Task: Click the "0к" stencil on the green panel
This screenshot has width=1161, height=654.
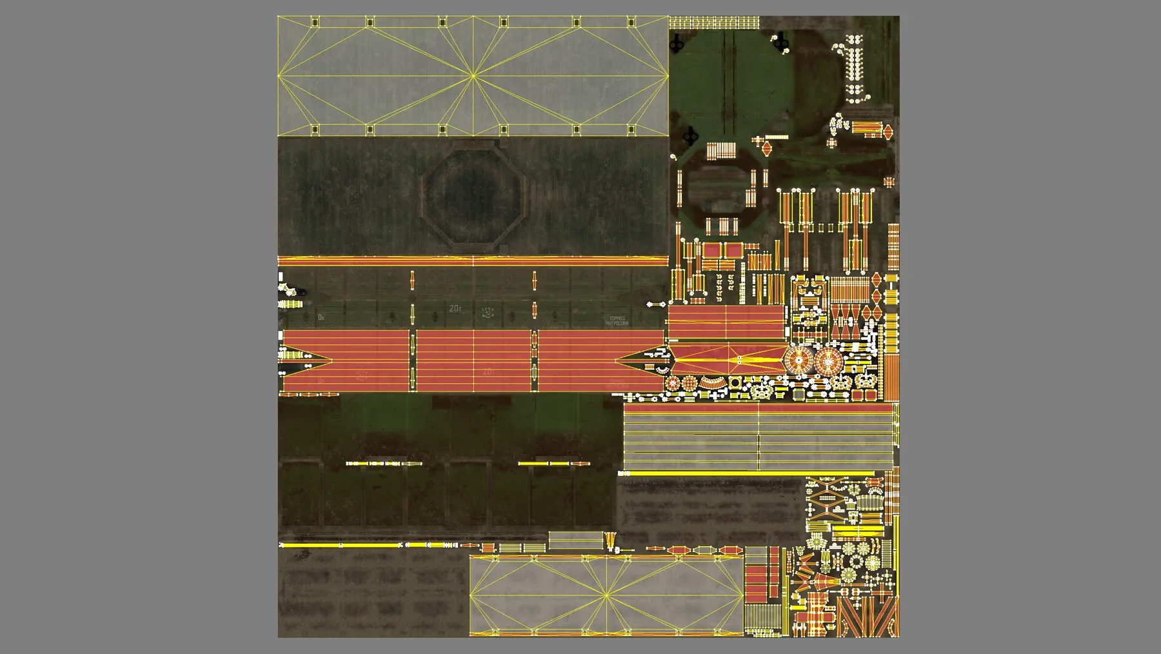Action: (321, 317)
